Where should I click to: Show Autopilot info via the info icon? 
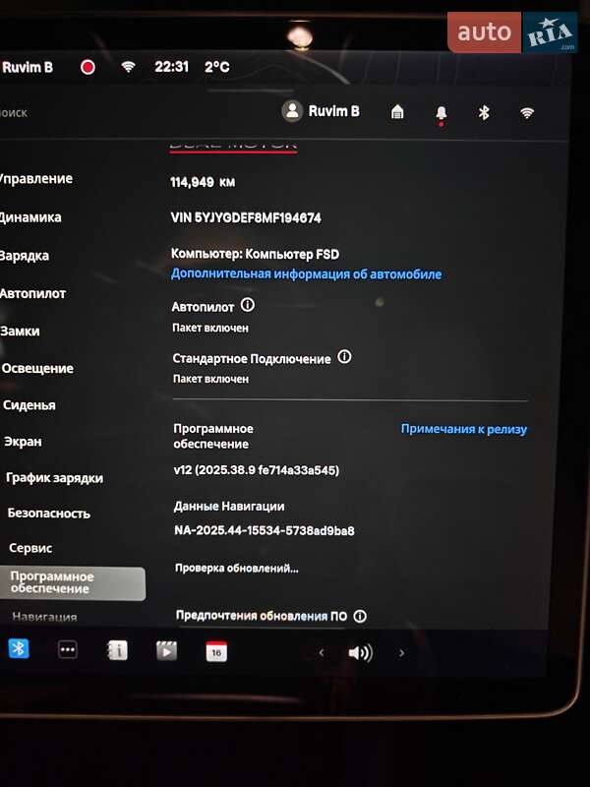248,305
